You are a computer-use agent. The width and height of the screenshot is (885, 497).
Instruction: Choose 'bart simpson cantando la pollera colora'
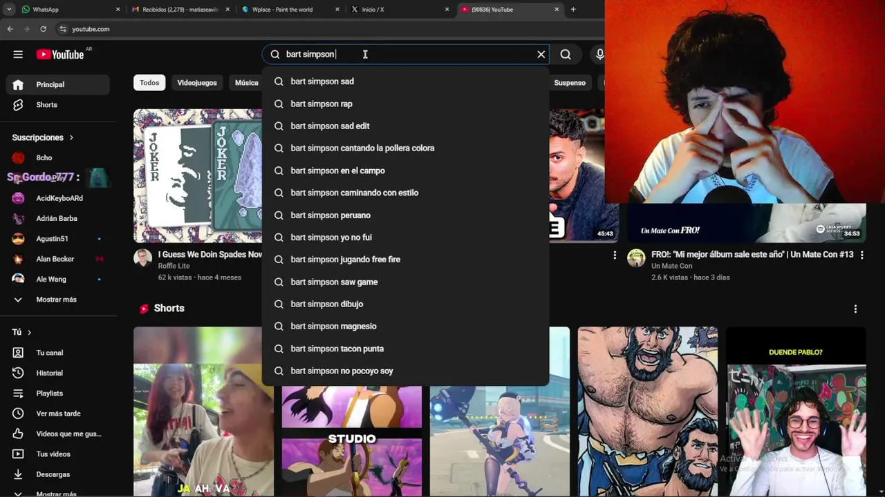(405, 148)
